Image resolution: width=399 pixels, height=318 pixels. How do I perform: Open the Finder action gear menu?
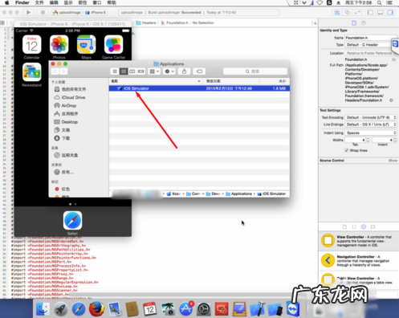point(169,71)
